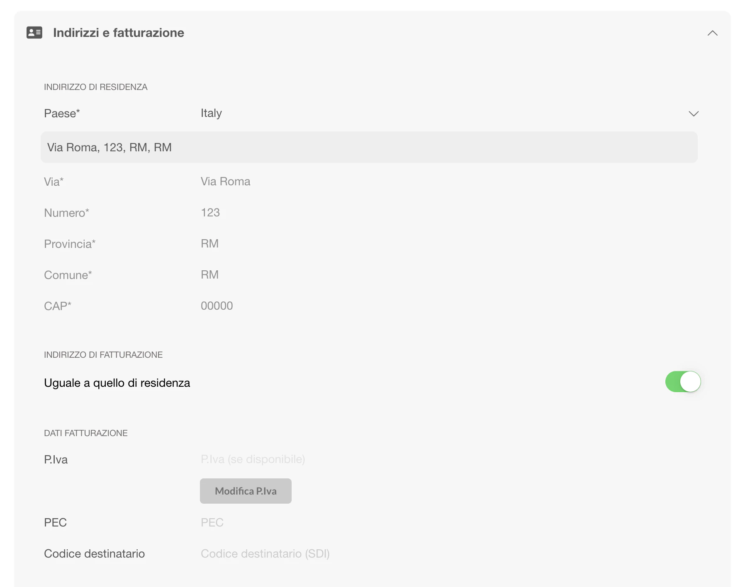This screenshot has width=745, height=587.
Task: Click the Modifica P.Iva button
Action: [245, 491]
